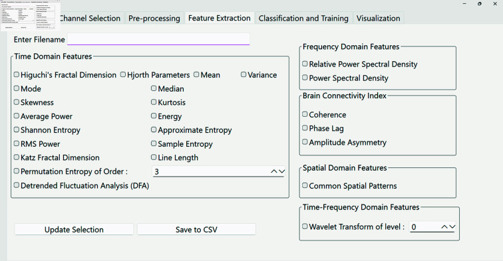The image size is (503, 261).
Task: Switch to the Pre-processing tab
Action: [x=154, y=18]
